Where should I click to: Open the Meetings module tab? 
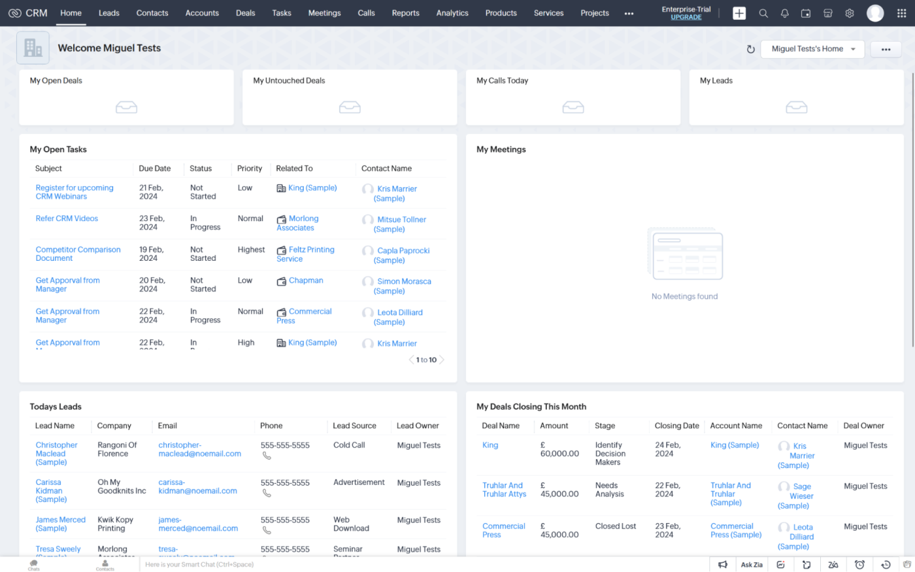[x=325, y=13]
